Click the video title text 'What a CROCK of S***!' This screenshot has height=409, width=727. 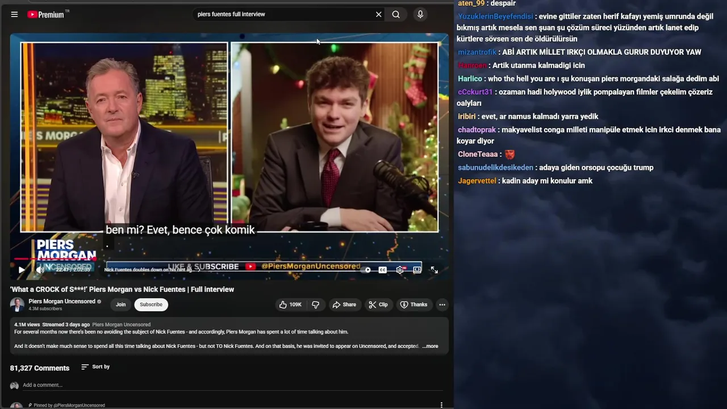pyautogui.click(x=49, y=289)
